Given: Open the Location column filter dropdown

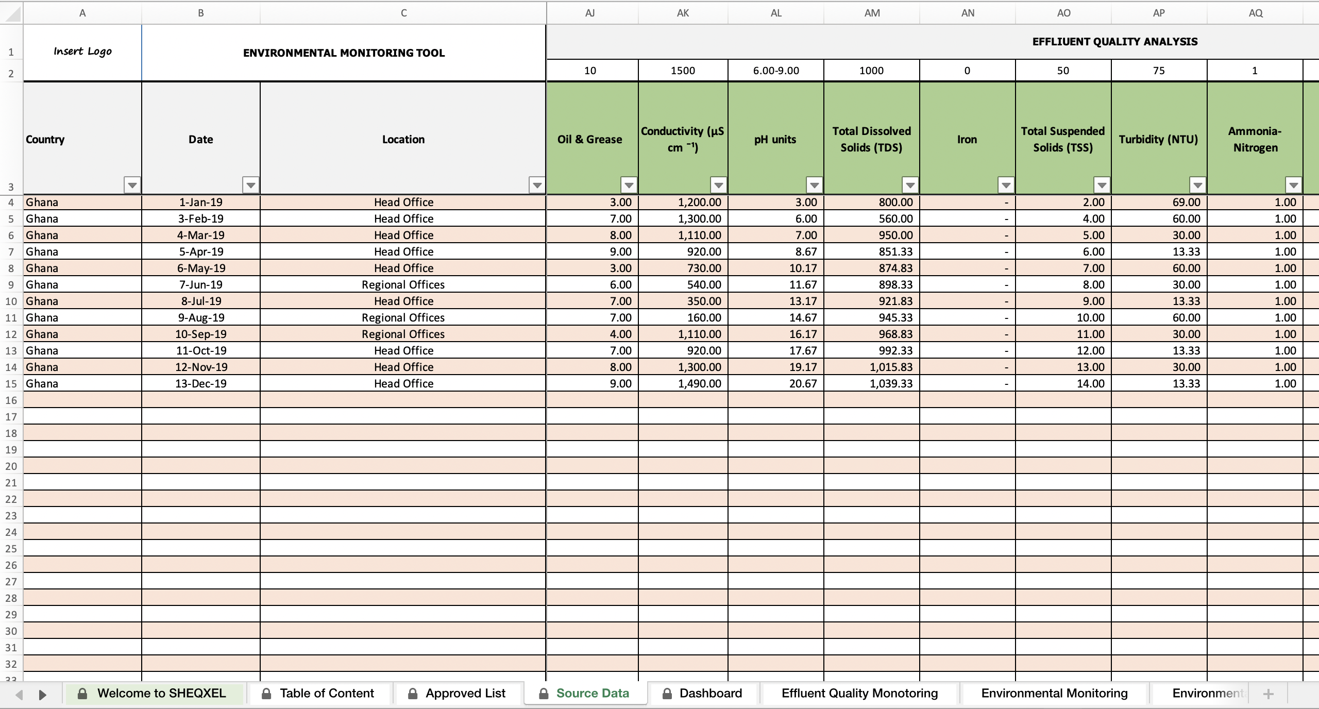Looking at the screenshot, I should click(537, 185).
